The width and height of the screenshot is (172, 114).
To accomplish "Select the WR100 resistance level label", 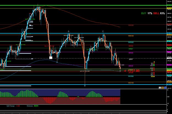I will pos(131,42).
